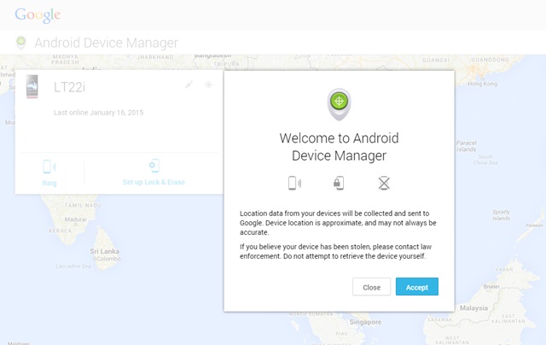Click Spratly Islands label on map
The image size is (546, 345).
(502, 215)
